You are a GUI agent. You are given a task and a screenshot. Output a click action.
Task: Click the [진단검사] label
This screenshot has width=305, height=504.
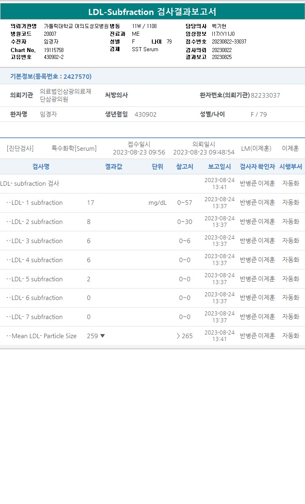(x=20, y=148)
